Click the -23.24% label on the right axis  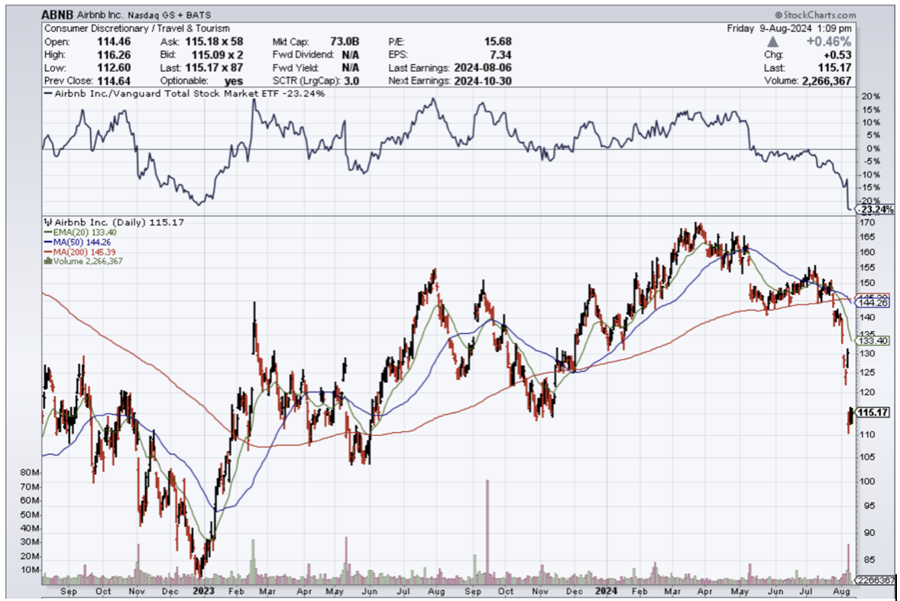coord(876,210)
